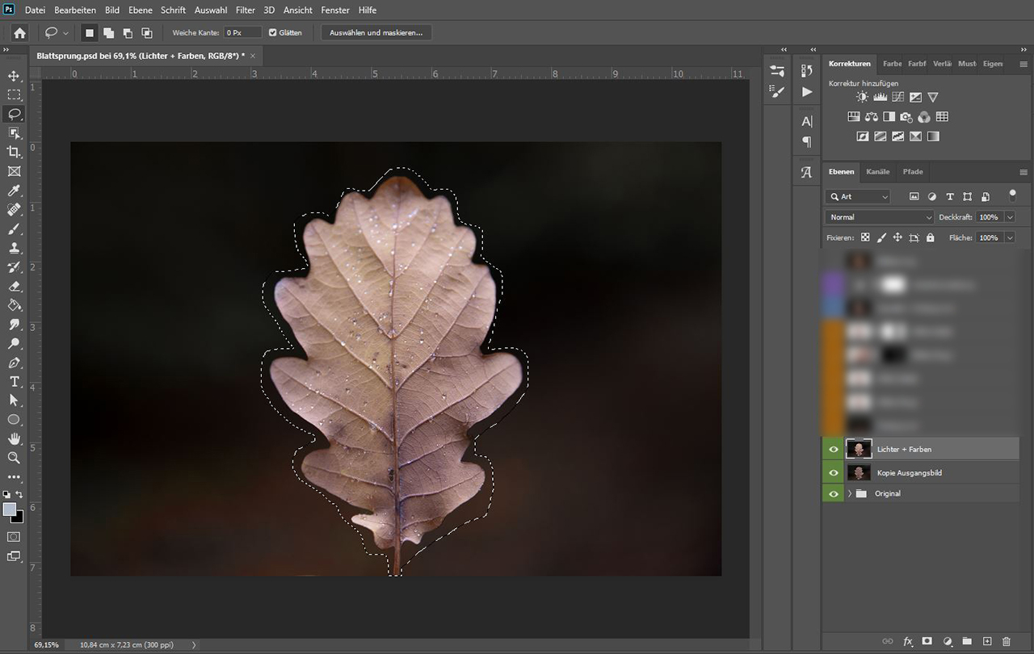The height and width of the screenshot is (654, 1034).
Task: Expand the Original layer group
Action: pyautogui.click(x=849, y=493)
